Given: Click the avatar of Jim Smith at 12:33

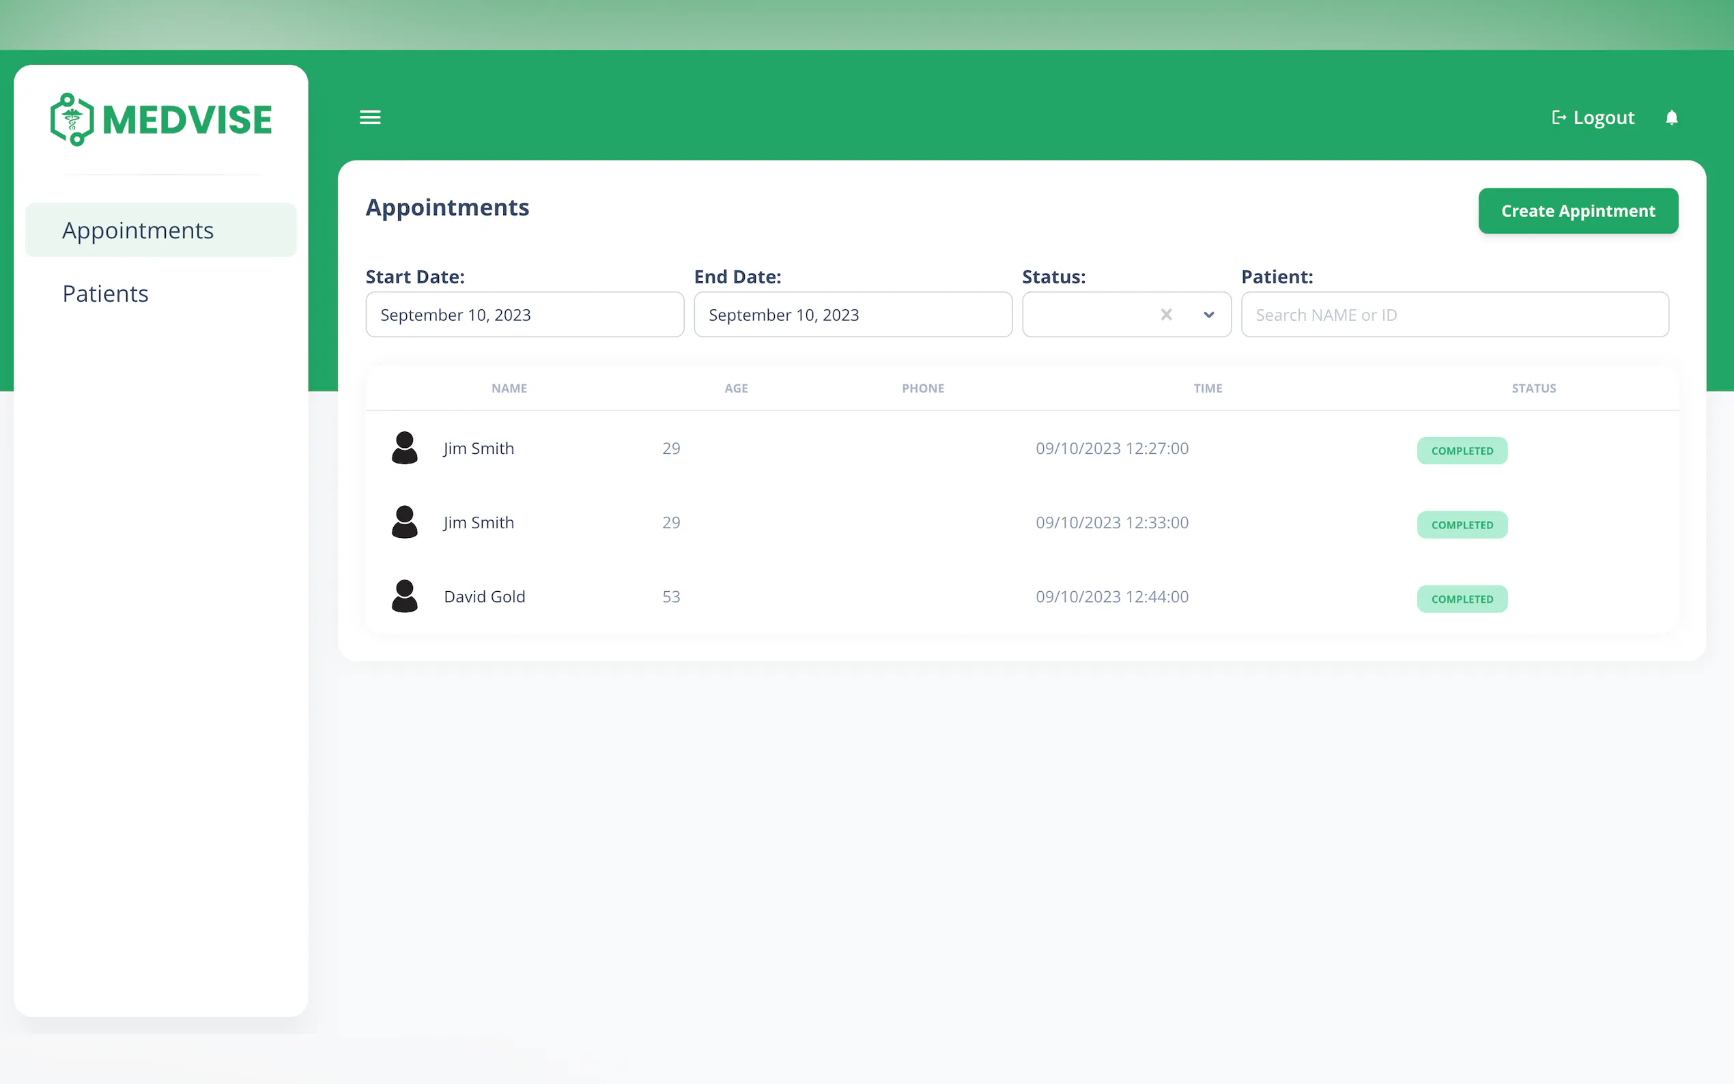Looking at the screenshot, I should pyautogui.click(x=404, y=522).
